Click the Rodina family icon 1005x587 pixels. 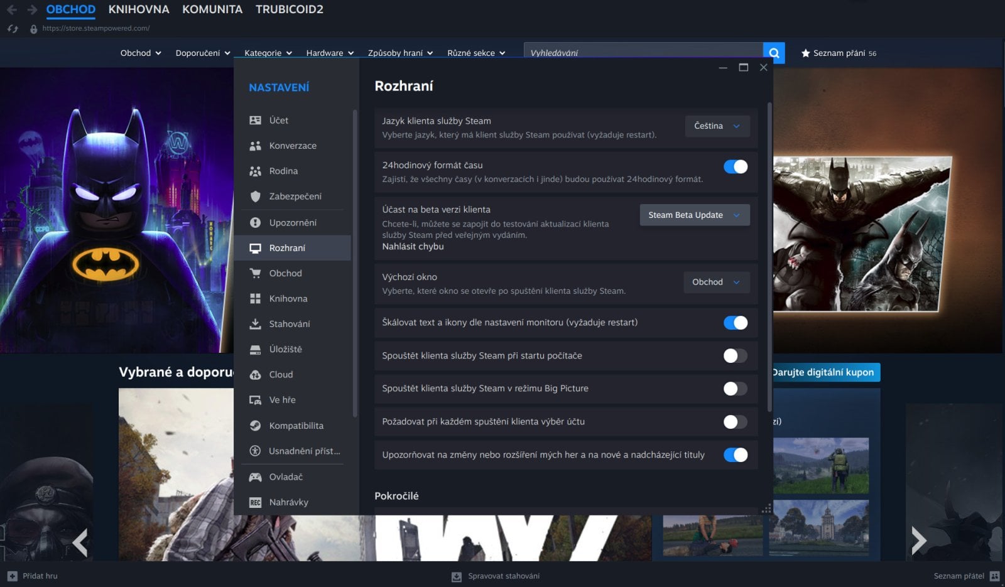coord(255,171)
